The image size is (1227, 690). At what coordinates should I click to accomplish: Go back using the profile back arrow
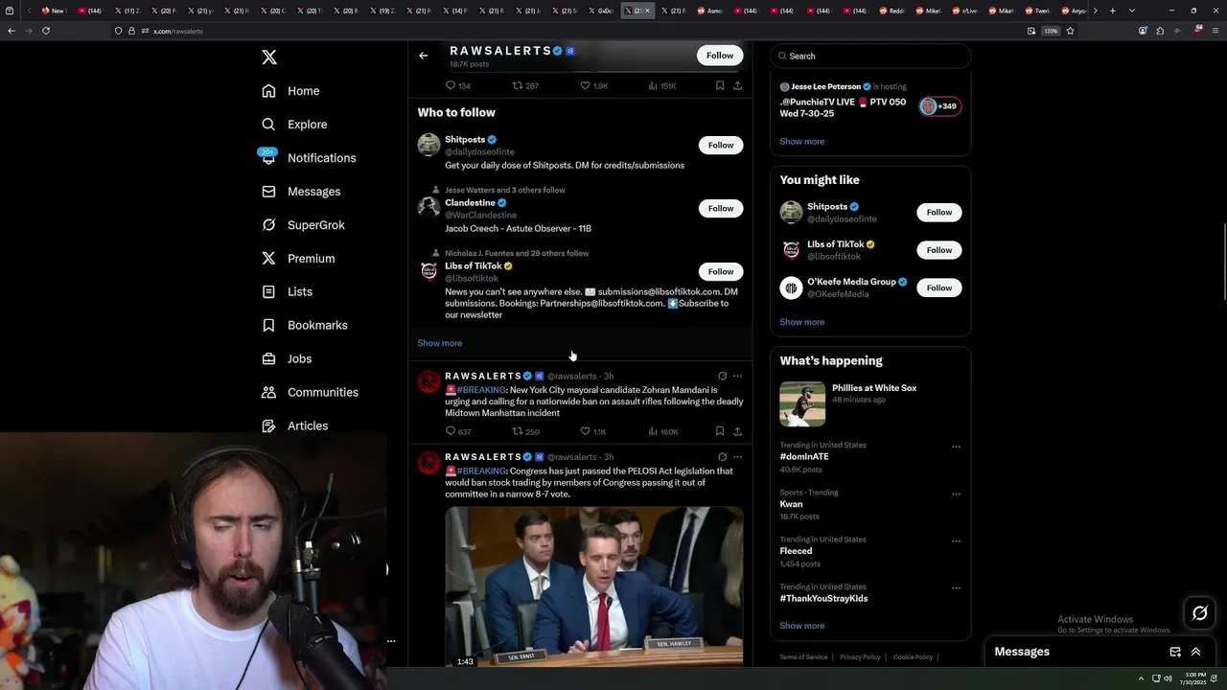423,56
